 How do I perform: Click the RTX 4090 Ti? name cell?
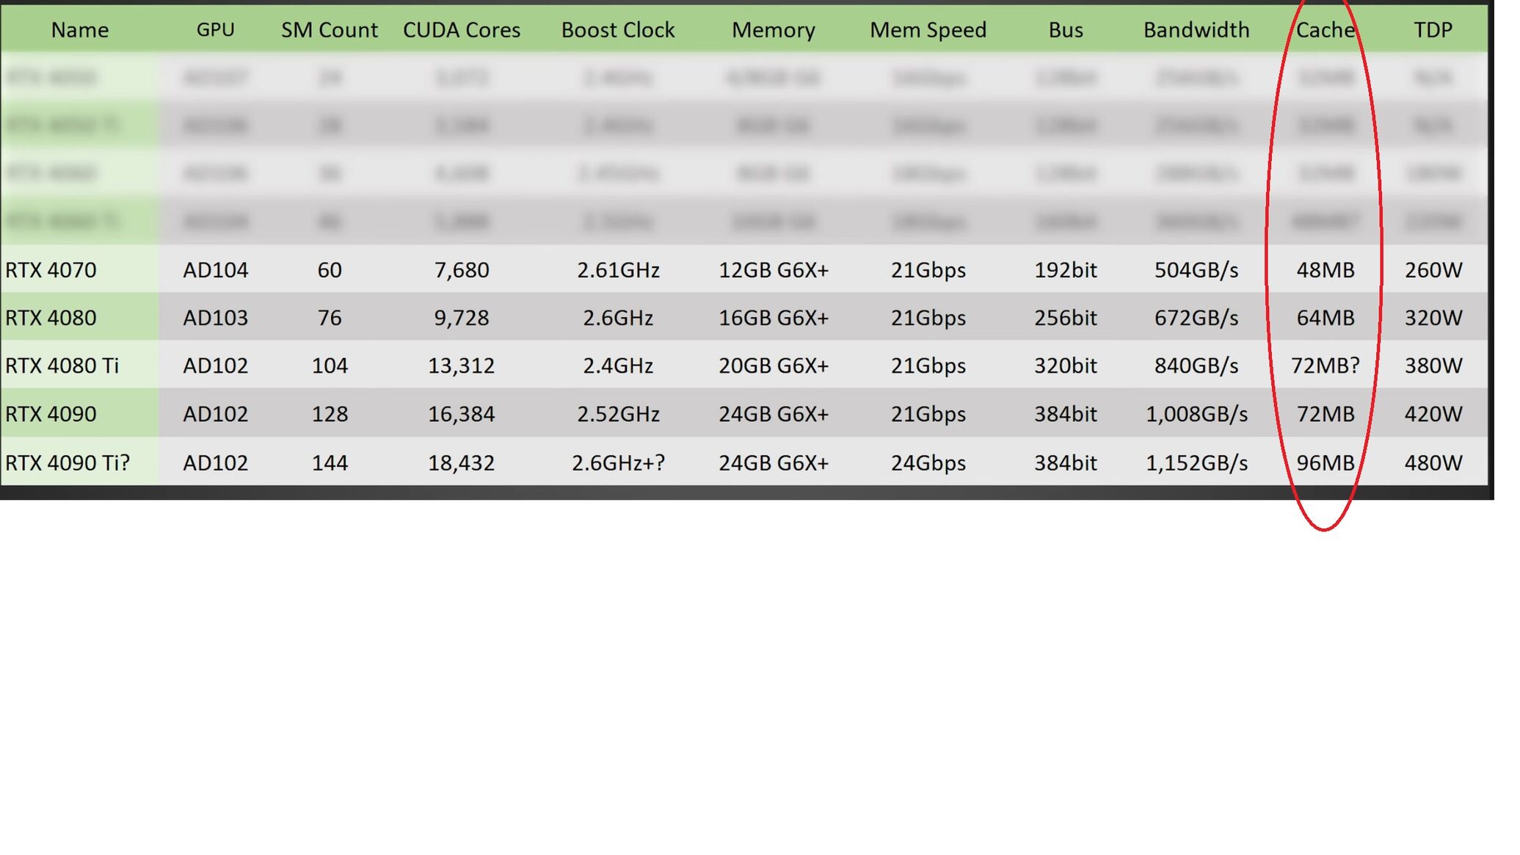tap(68, 463)
